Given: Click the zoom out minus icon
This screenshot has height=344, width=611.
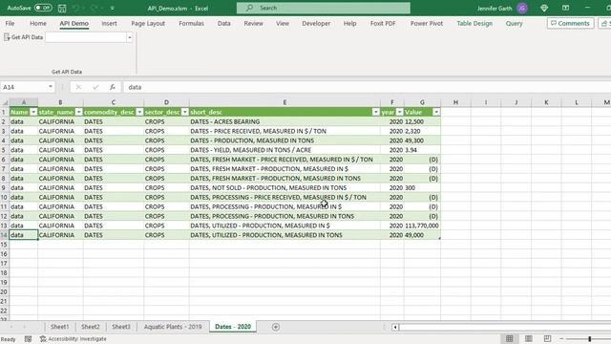Looking at the screenshot, I should (561, 338).
